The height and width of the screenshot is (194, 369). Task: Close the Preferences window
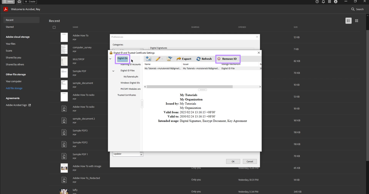click(257, 37)
